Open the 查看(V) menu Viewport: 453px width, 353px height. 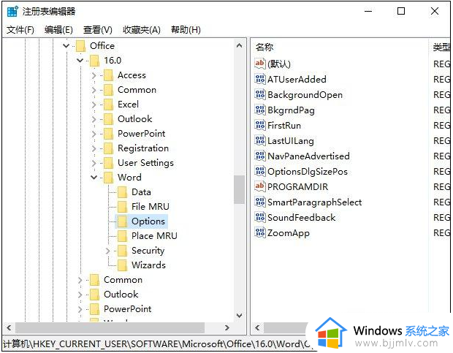(x=97, y=29)
